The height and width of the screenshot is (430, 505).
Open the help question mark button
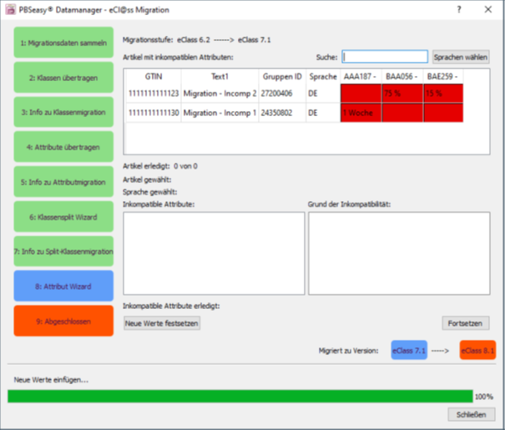(x=459, y=10)
